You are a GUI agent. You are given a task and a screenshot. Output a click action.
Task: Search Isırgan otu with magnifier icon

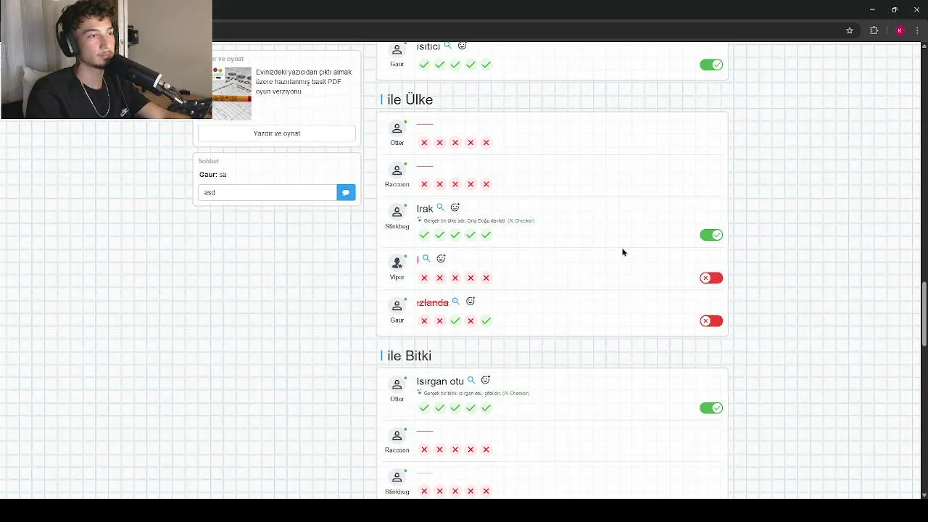[x=471, y=380]
